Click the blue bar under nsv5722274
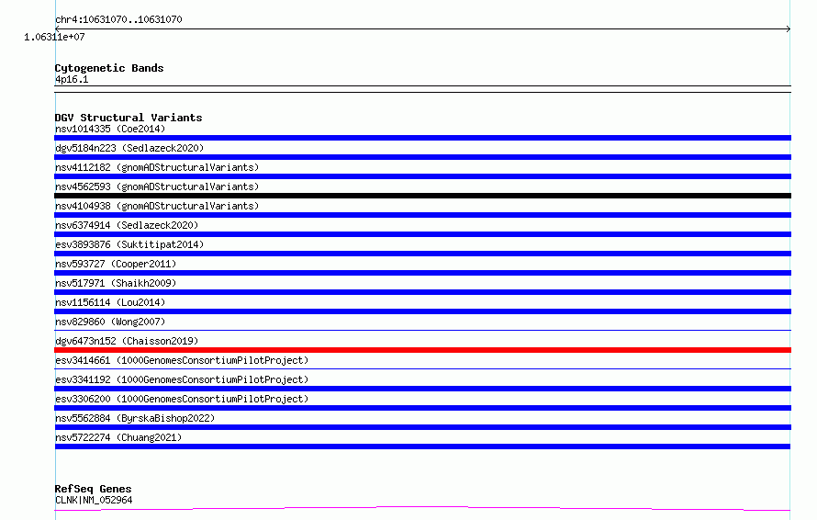The width and height of the screenshot is (817, 520). tap(422, 447)
